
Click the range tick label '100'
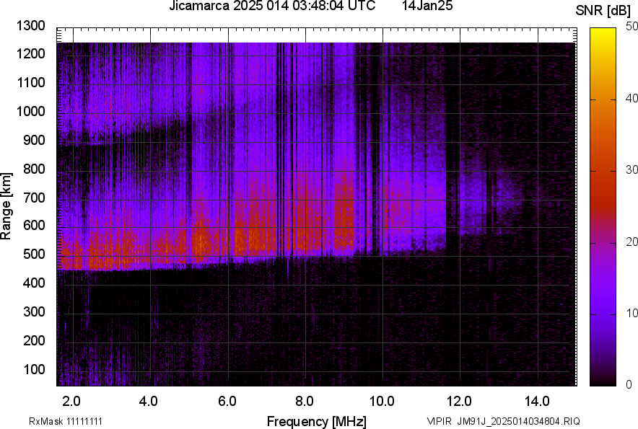(34, 369)
